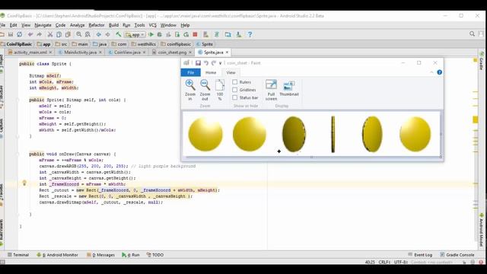The image size is (487, 274).
Task: Click the Debug app bug icon
Action: (160, 34)
